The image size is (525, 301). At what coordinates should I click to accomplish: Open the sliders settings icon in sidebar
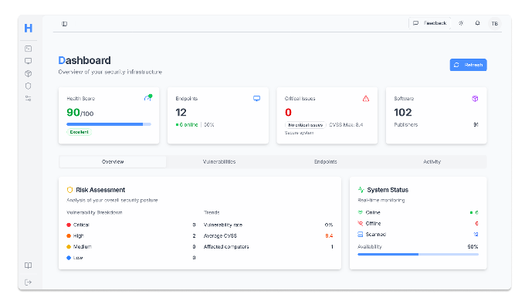click(x=28, y=99)
